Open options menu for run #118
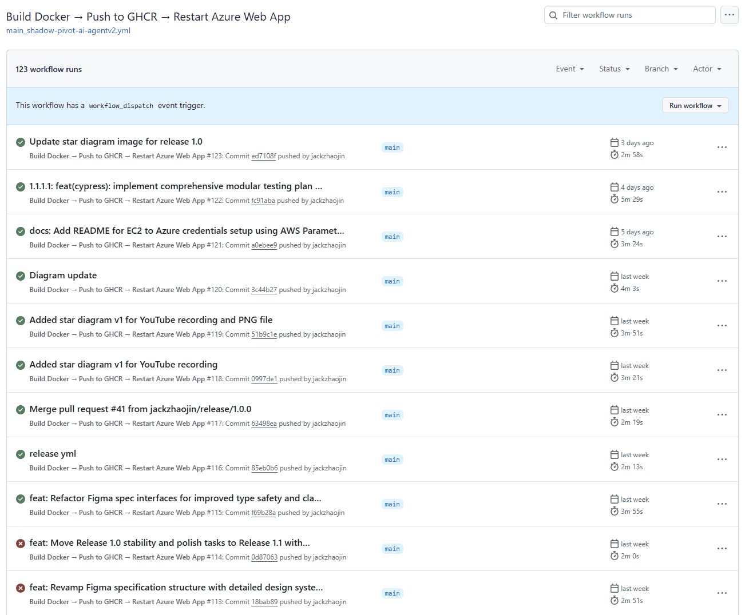Viewport: 745px width, 615px height. pos(722,370)
